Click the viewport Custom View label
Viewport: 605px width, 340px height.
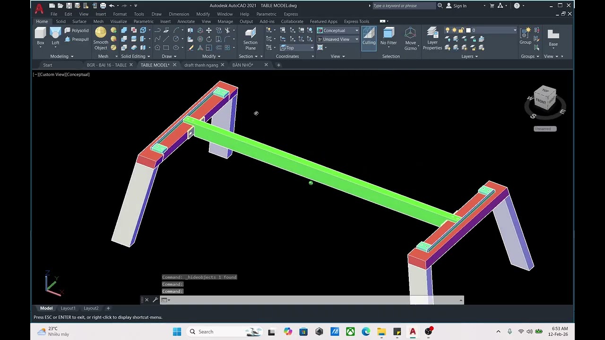click(x=53, y=75)
